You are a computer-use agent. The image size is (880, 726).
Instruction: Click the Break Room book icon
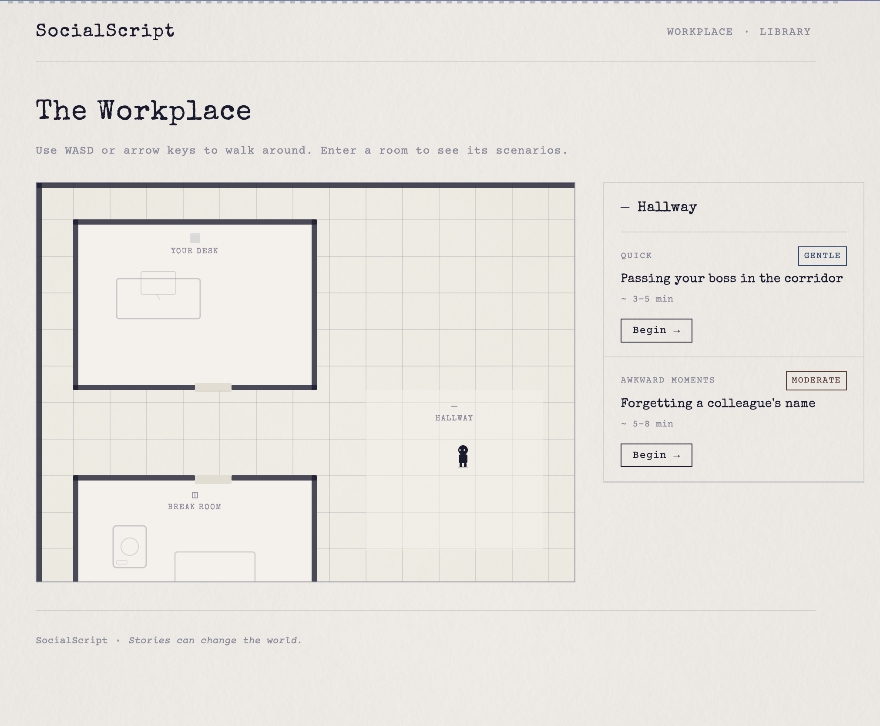pyautogui.click(x=195, y=495)
